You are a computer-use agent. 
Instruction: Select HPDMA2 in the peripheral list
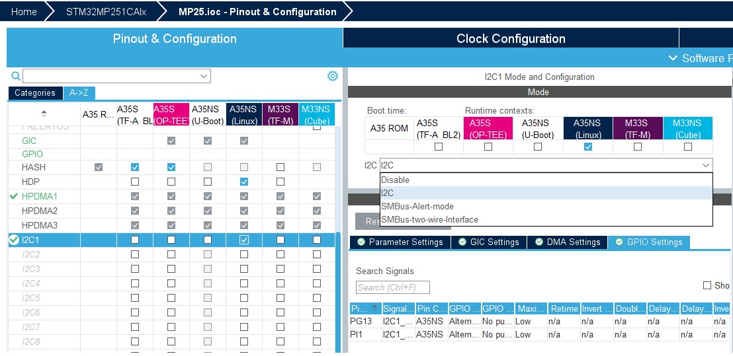40,211
